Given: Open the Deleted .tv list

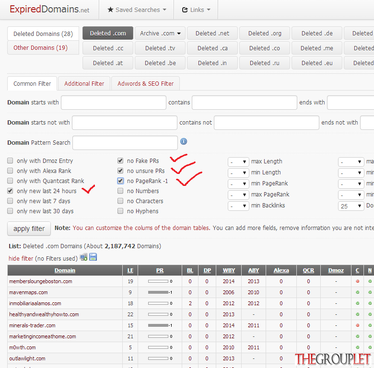Looking at the screenshot, I should pos(160,48).
